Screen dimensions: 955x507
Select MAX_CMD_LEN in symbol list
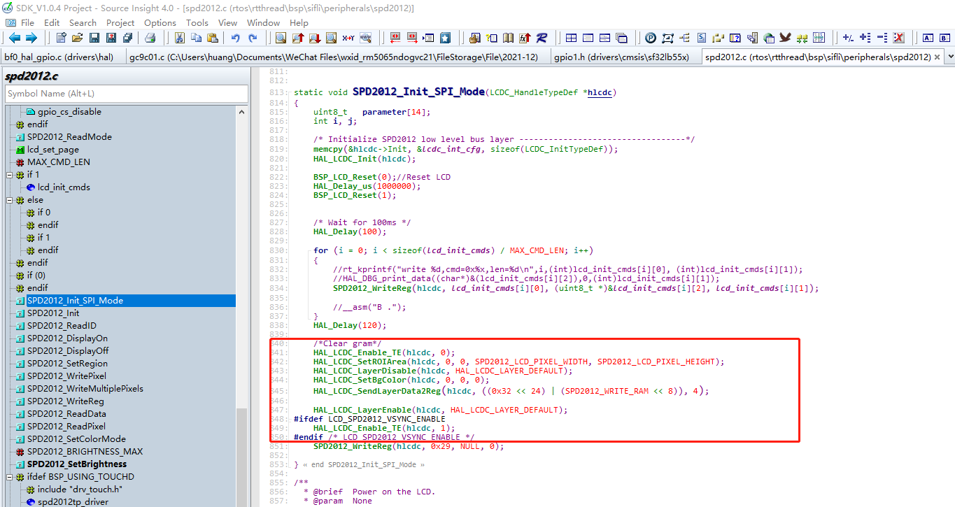(58, 162)
